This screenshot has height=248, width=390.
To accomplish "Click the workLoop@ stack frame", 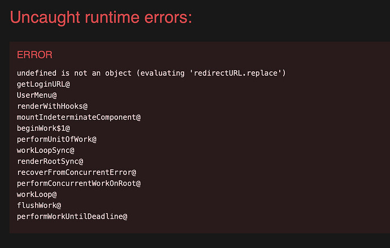I will [x=37, y=194].
